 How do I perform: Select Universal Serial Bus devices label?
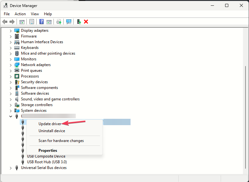(x=44, y=168)
